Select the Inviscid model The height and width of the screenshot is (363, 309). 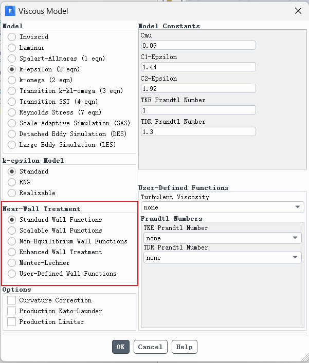coord(12,37)
